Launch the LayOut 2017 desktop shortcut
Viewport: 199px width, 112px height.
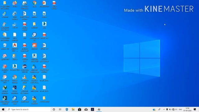pos(5,57)
